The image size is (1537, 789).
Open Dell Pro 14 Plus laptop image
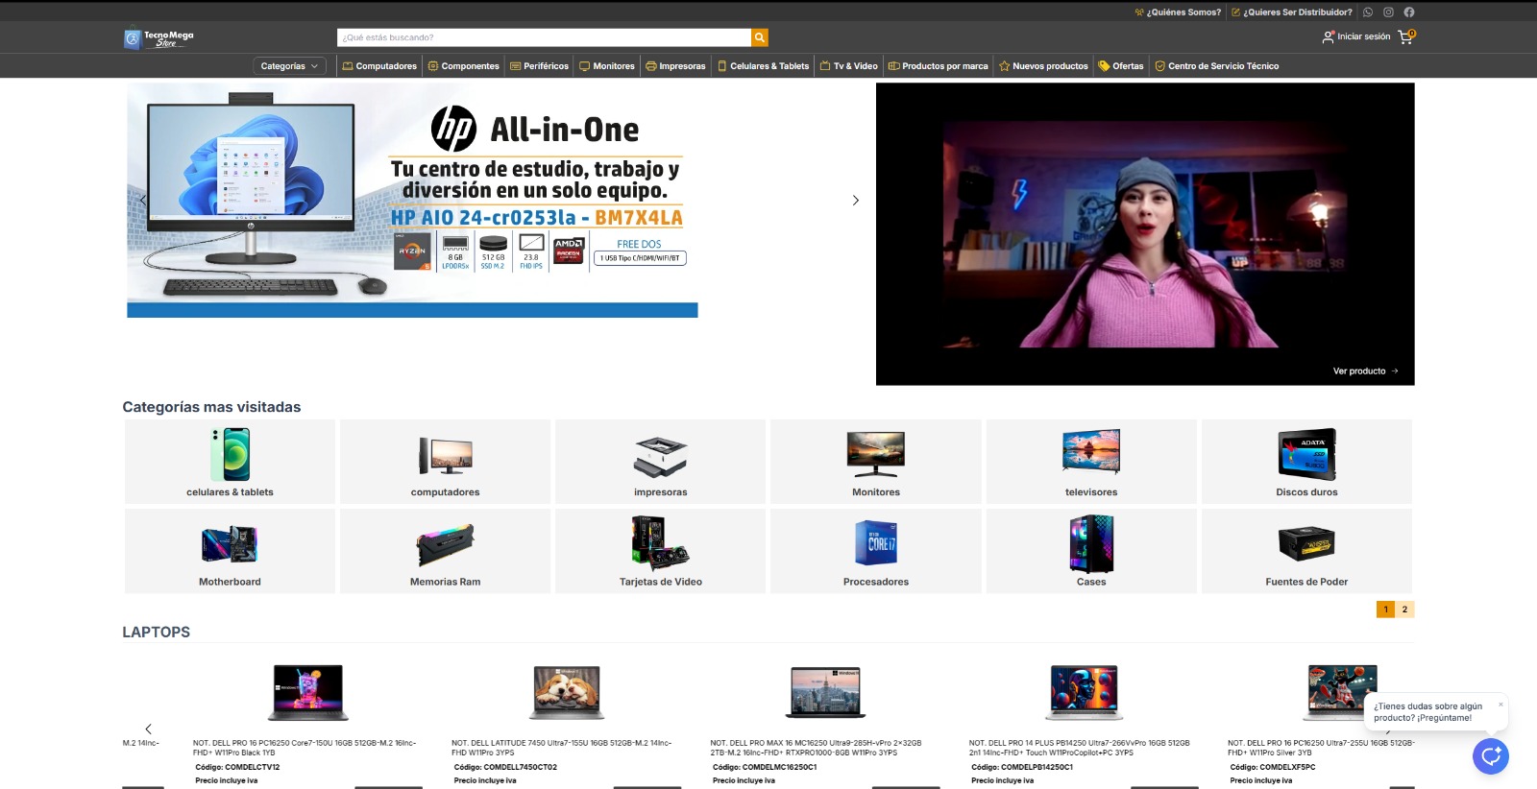coord(1084,692)
